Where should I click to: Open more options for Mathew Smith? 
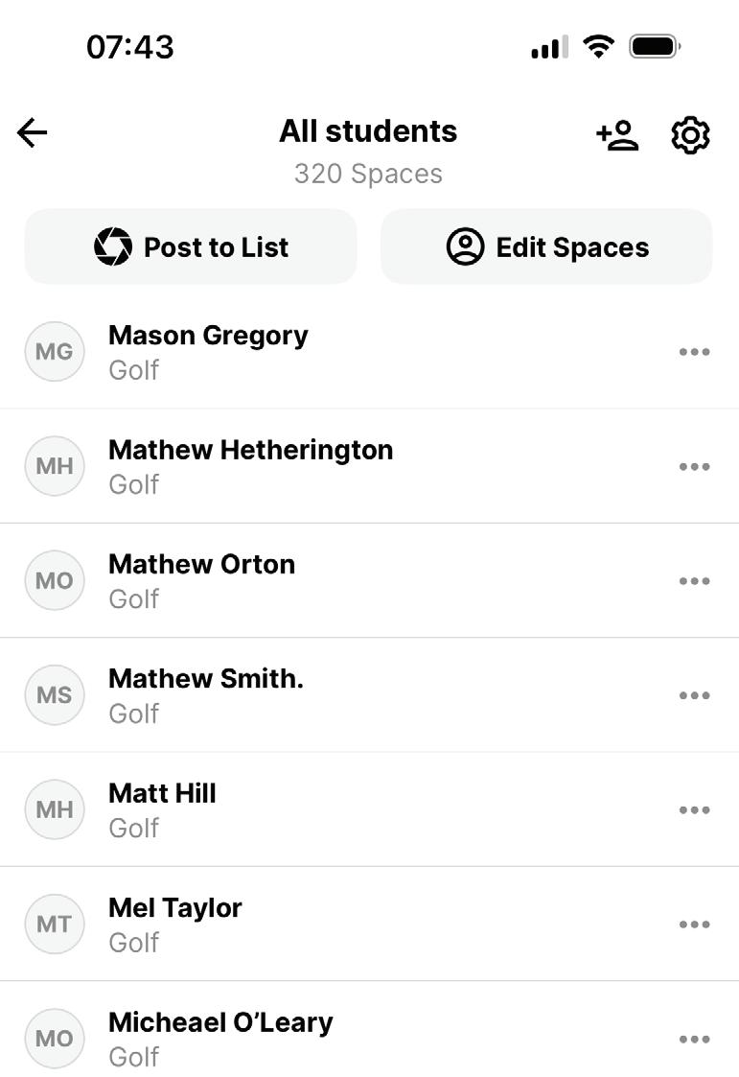pyautogui.click(x=694, y=695)
